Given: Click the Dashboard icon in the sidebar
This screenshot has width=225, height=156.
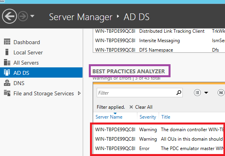Looking at the screenshot, I should [x=7, y=42].
